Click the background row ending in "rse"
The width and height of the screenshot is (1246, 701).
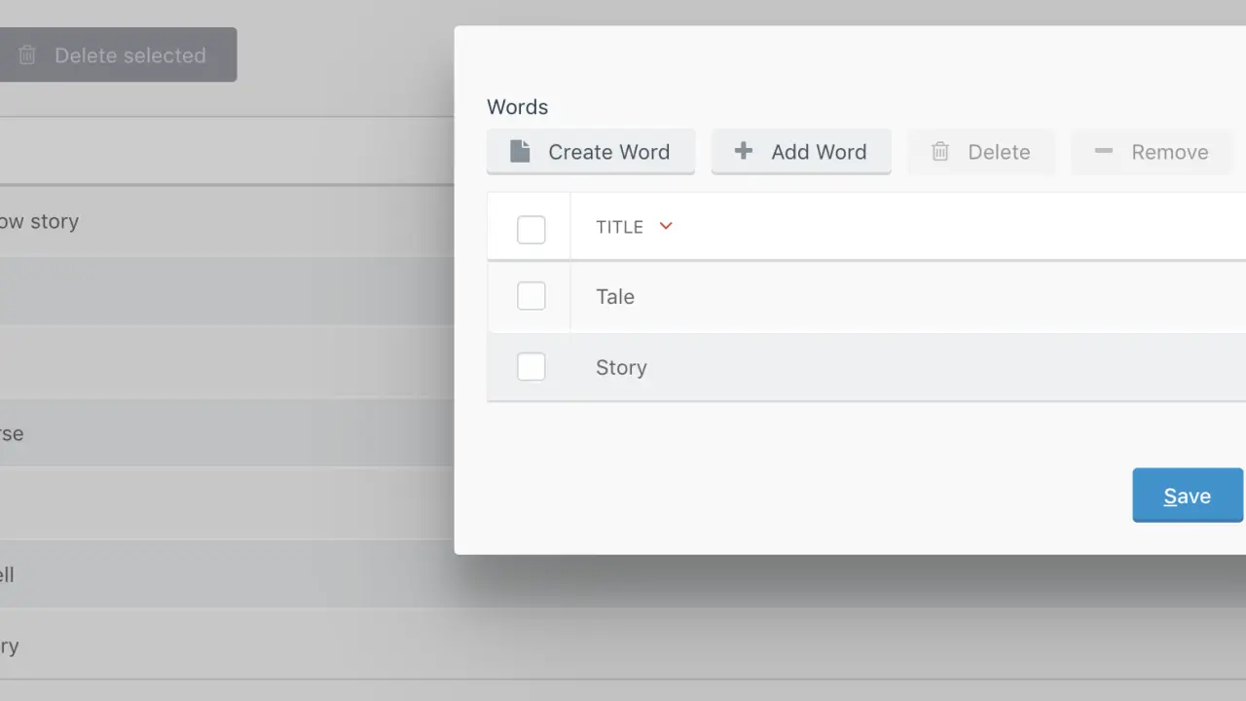click(x=13, y=434)
